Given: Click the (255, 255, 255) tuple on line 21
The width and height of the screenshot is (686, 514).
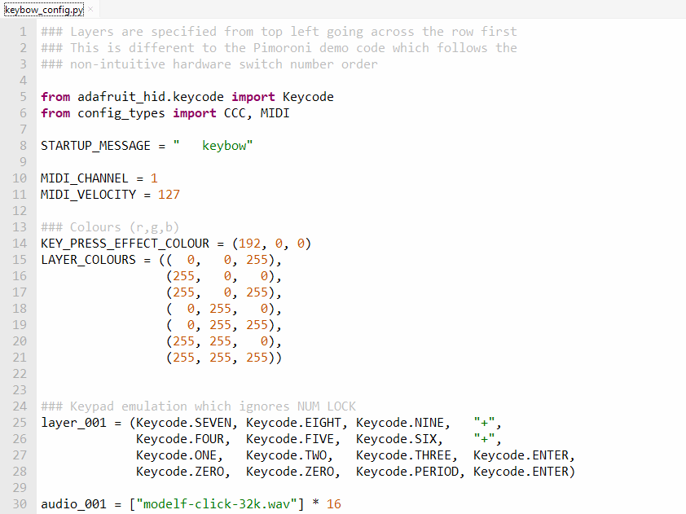Looking at the screenshot, I should pyautogui.click(x=221, y=358).
